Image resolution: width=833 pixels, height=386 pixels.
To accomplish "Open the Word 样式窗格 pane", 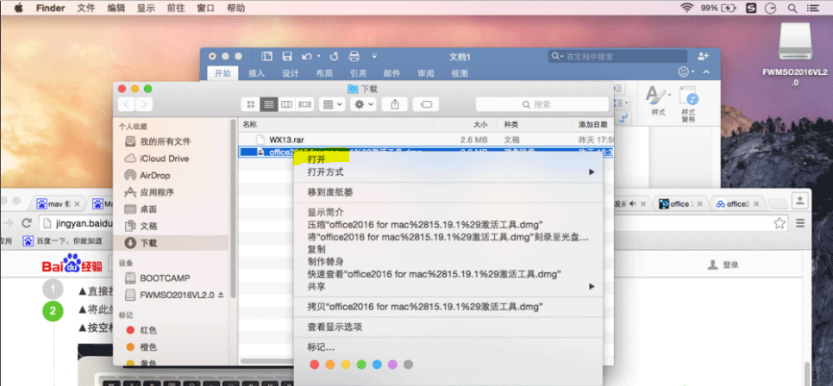I will click(689, 103).
